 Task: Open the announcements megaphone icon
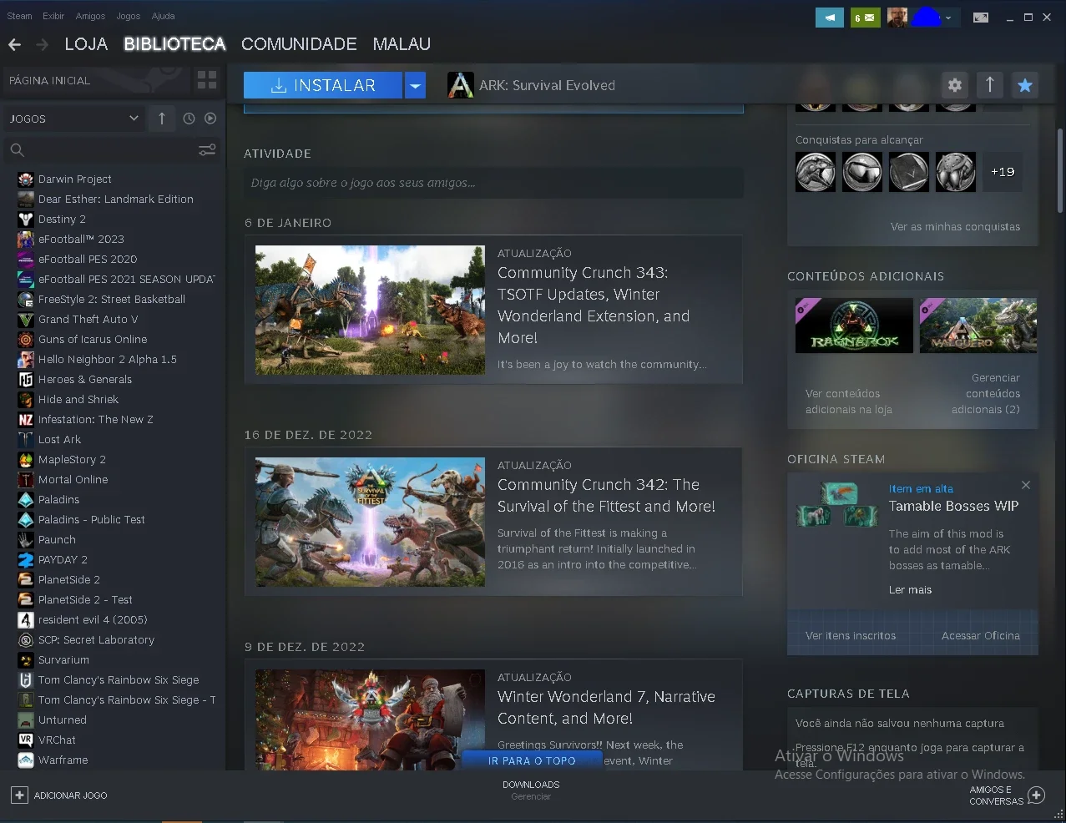(x=830, y=17)
